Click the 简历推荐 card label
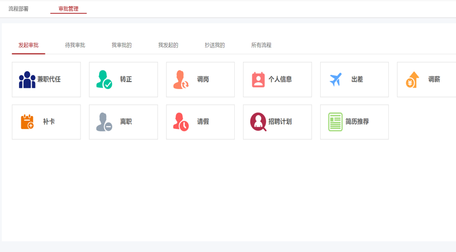The width and height of the screenshot is (456, 252). [357, 121]
